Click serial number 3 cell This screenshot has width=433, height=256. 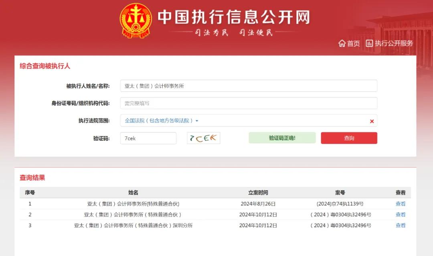pos(30,226)
